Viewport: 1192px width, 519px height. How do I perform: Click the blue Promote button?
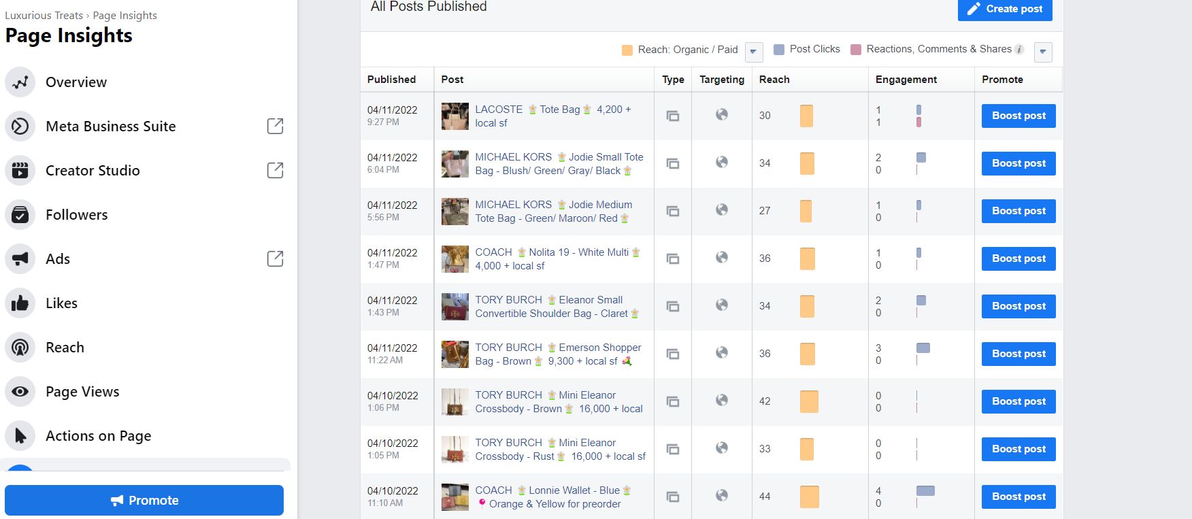click(144, 501)
